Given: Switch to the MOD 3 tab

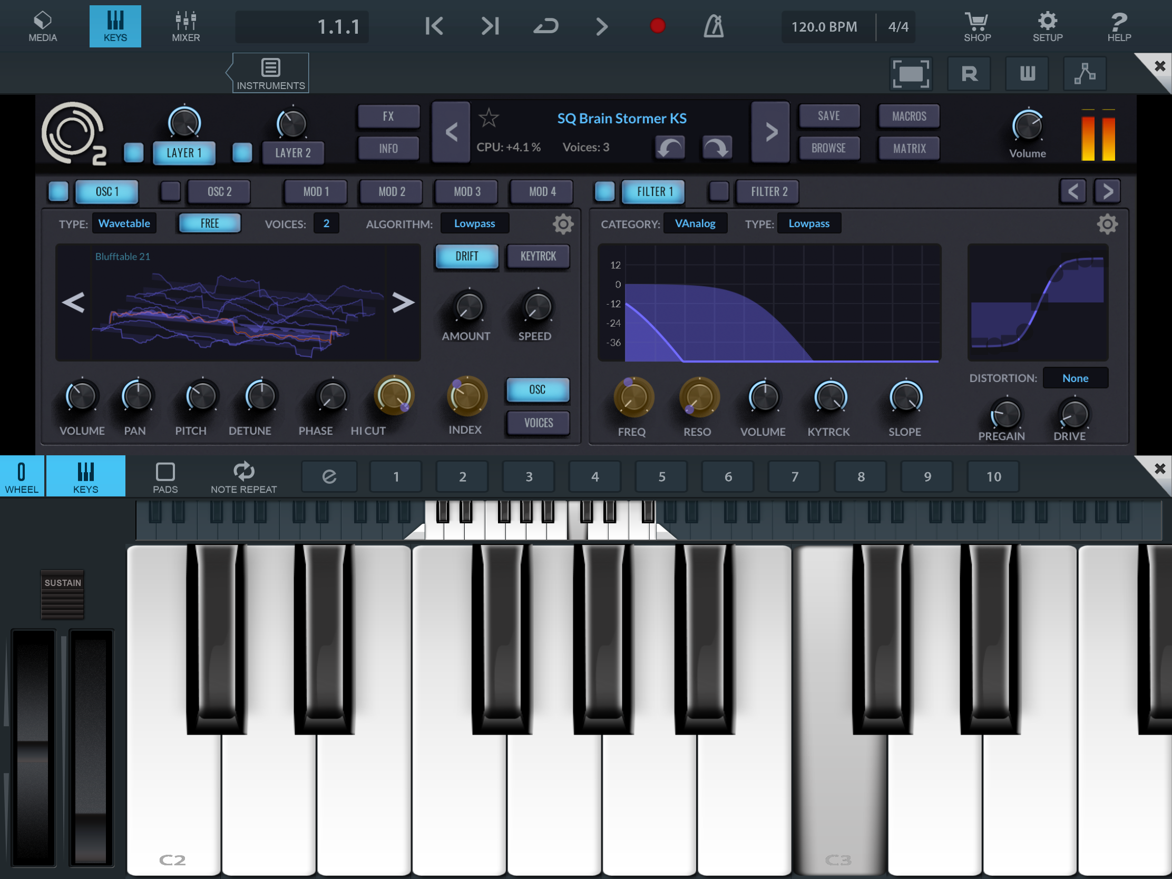Looking at the screenshot, I should (467, 191).
